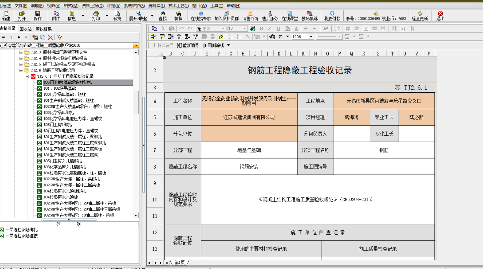Select example 一层墙柱钢筋连接
This screenshot has height=269, width=483.
tap(21, 236)
